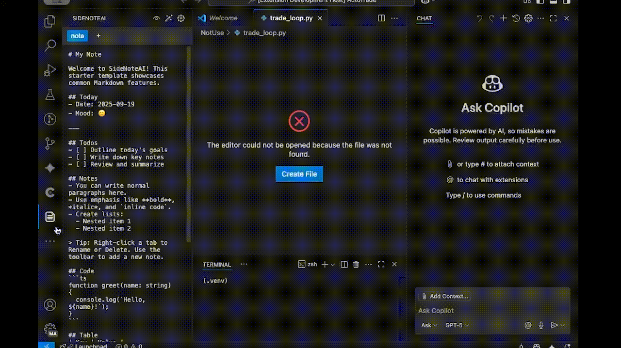
Task: Click the SideNoteAI magic wand icon
Action: pyautogui.click(x=168, y=18)
